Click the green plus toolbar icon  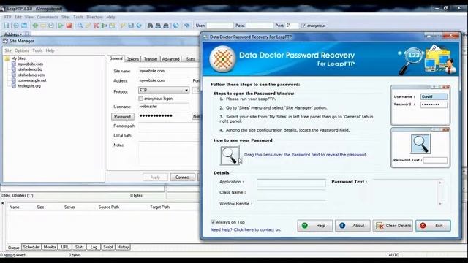click(x=35, y=26)
